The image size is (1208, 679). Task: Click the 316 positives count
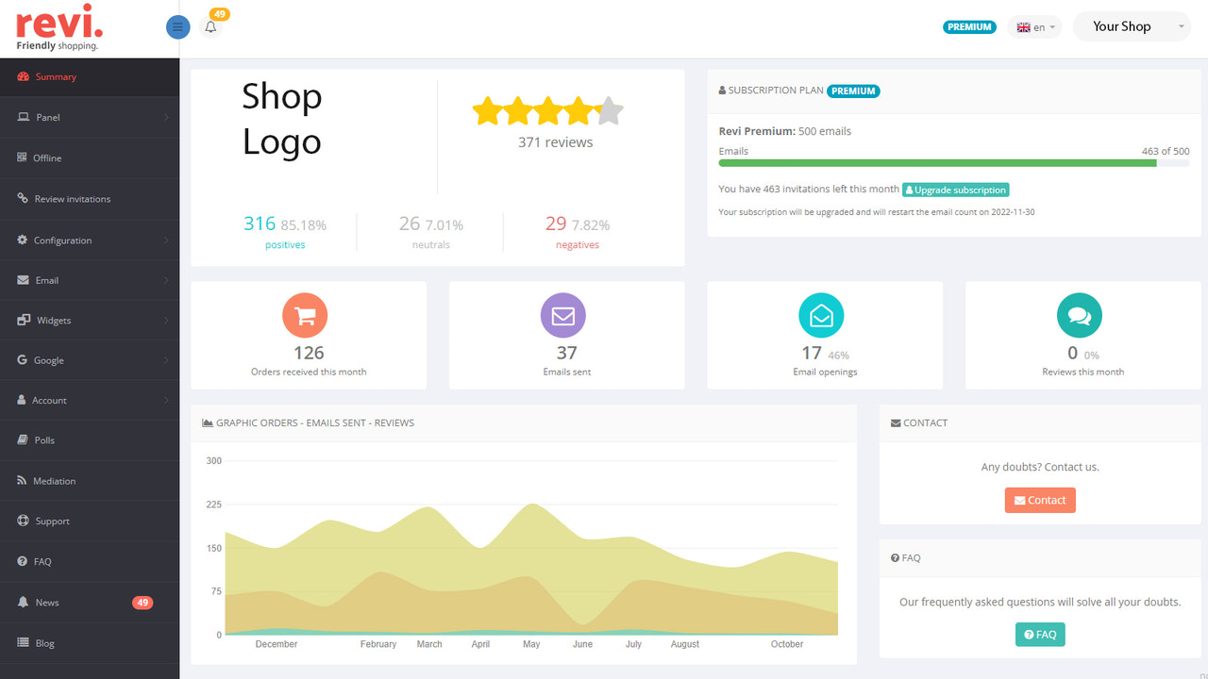260,224
